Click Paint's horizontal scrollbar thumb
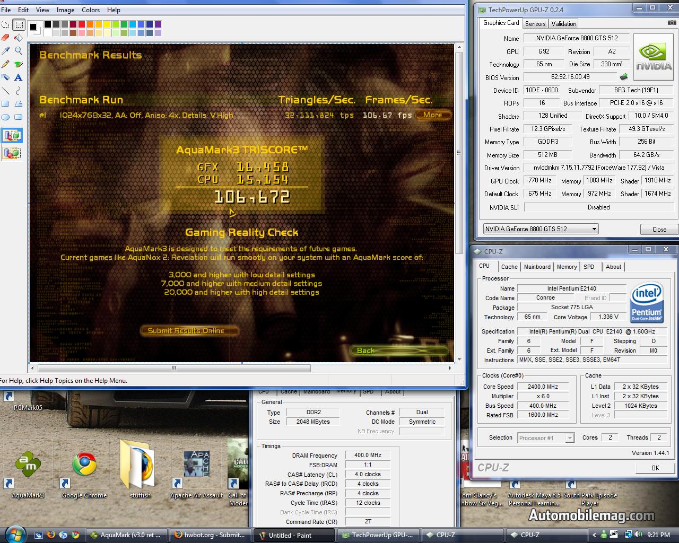Screen dimensions: 679x543 coord(174,368)
